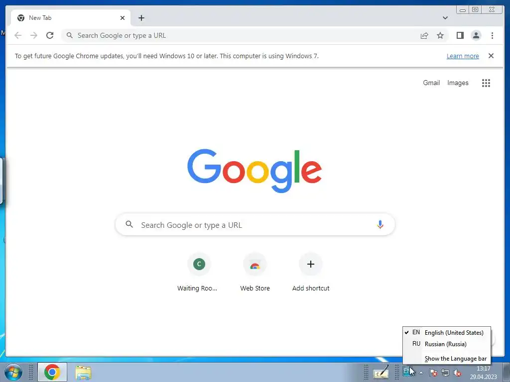Select English (United States) input language
Image resolution: width=510 pixels, height=382 pixels.
[x=447, y=332]
